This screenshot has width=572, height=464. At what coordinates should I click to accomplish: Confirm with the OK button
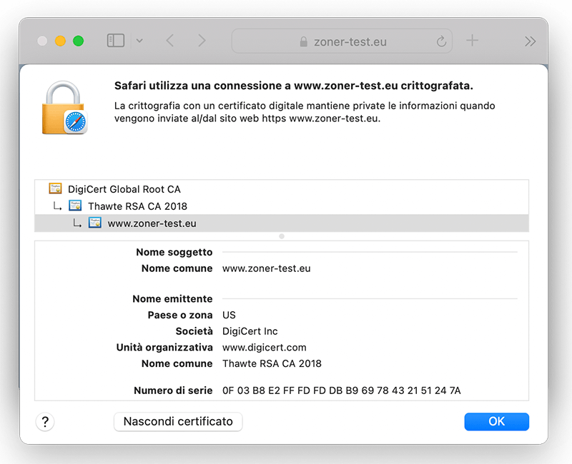click(x=496, y=422)
